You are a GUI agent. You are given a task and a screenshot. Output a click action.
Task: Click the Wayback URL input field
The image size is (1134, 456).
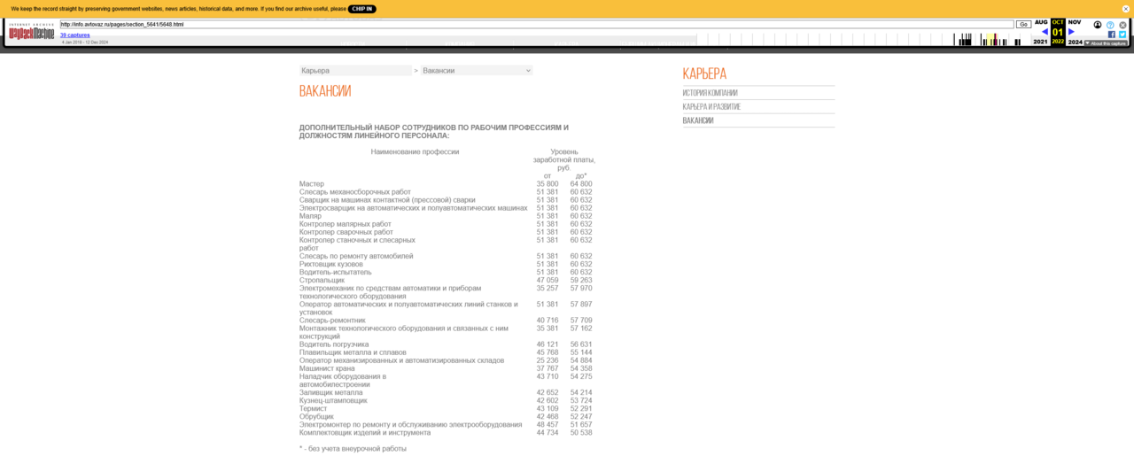pyautogui.click(x=536, y=25)
